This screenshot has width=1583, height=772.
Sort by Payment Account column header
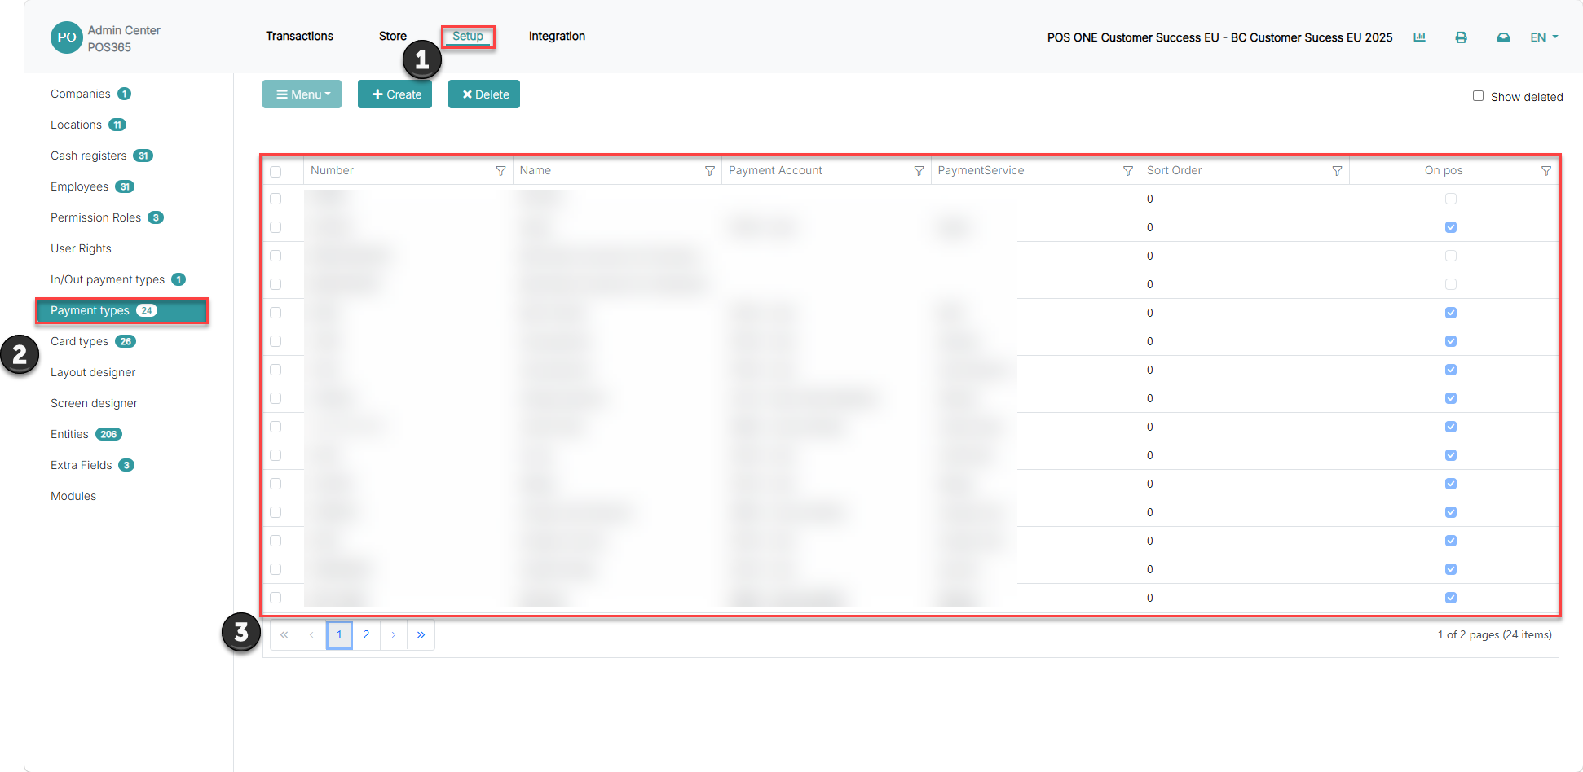[x=775, y=170]
